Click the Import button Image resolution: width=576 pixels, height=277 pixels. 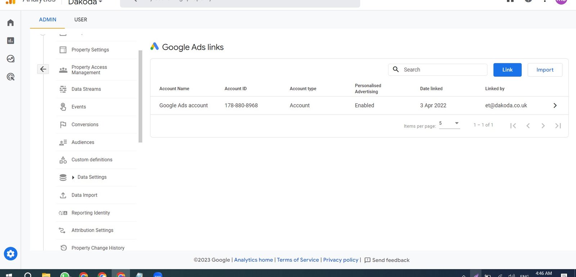pyautogui.click(x=545, y=70)
